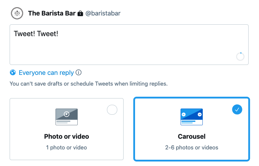Click the play symbol in the Photo or video icon
Screen dimensions: 259x166
[x=67, y=114]
